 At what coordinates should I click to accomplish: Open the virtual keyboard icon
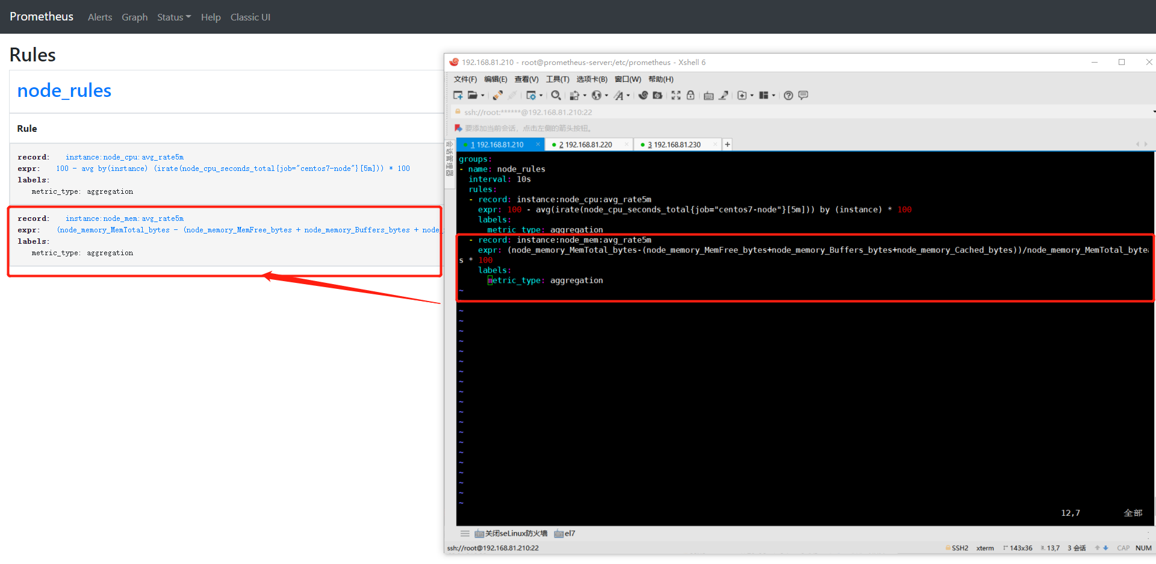[709, 95]
